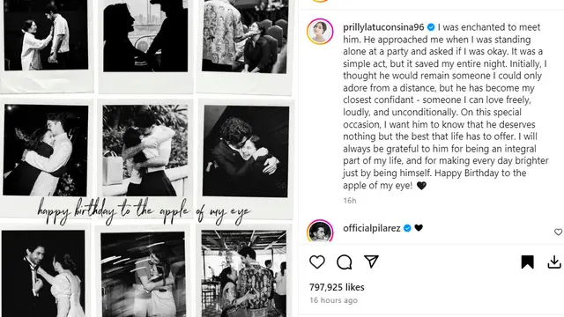Open the officialpilarez username link
This screenshot has height=317, width=564.
[x=372, y=228]
